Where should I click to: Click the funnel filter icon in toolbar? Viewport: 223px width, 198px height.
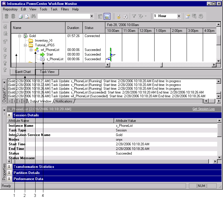coord(134,16)
